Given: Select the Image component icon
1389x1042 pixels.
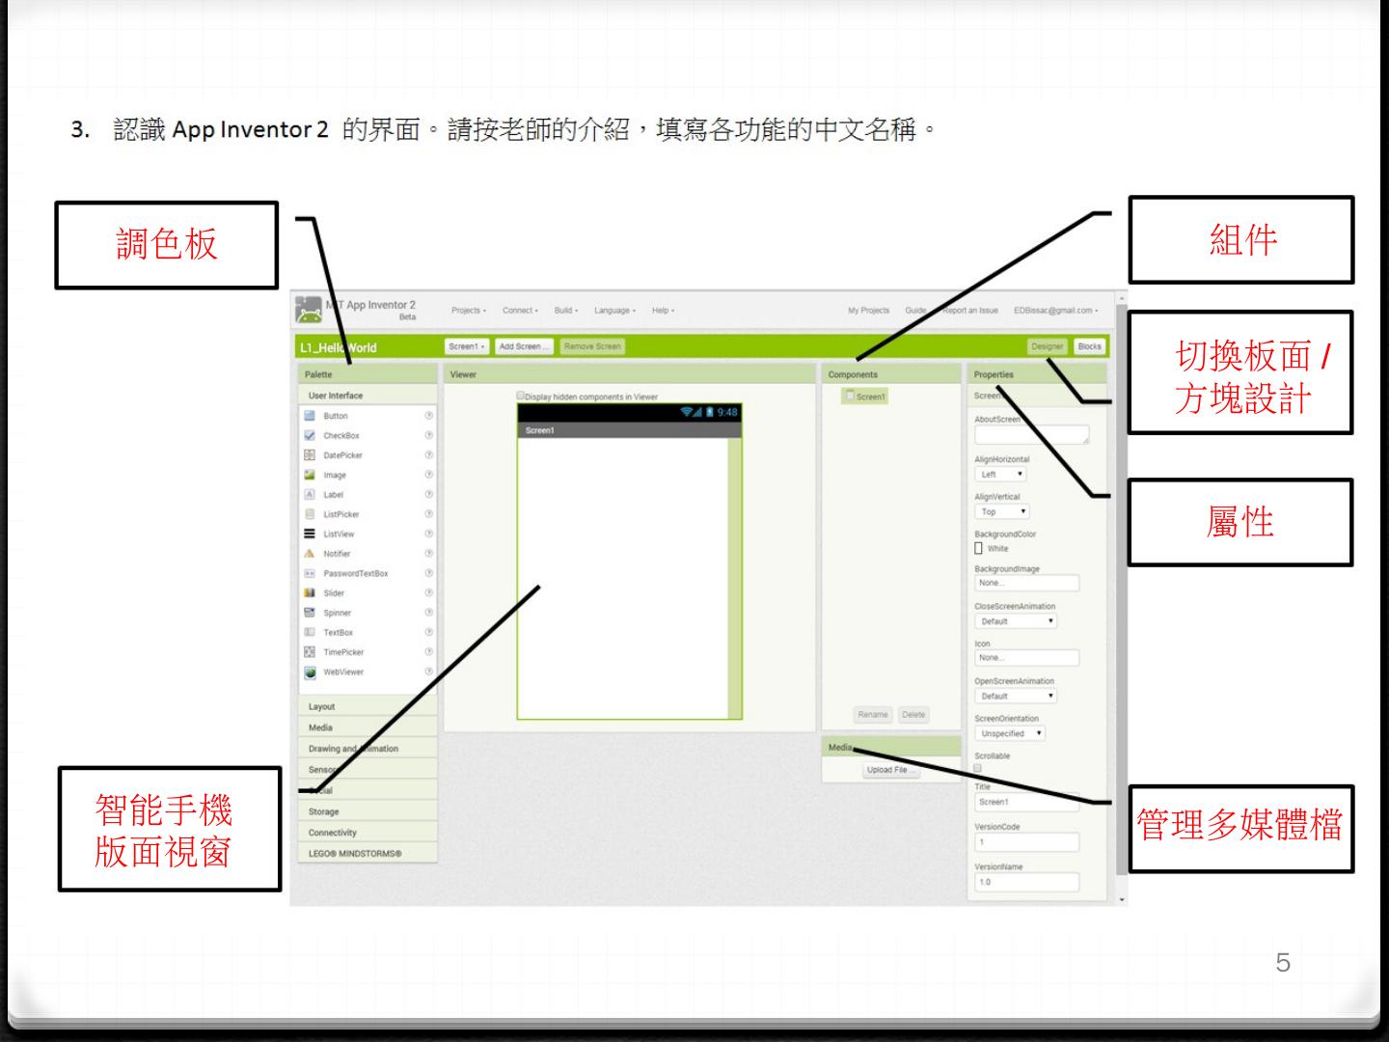Looking at the screenshot, I should point(310,475).
